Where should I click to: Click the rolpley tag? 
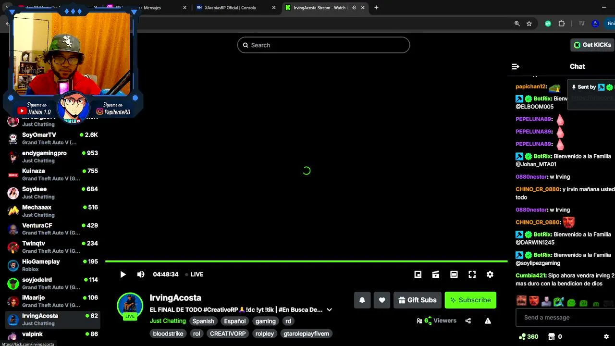pyautogui.click(x=265, y=334)
